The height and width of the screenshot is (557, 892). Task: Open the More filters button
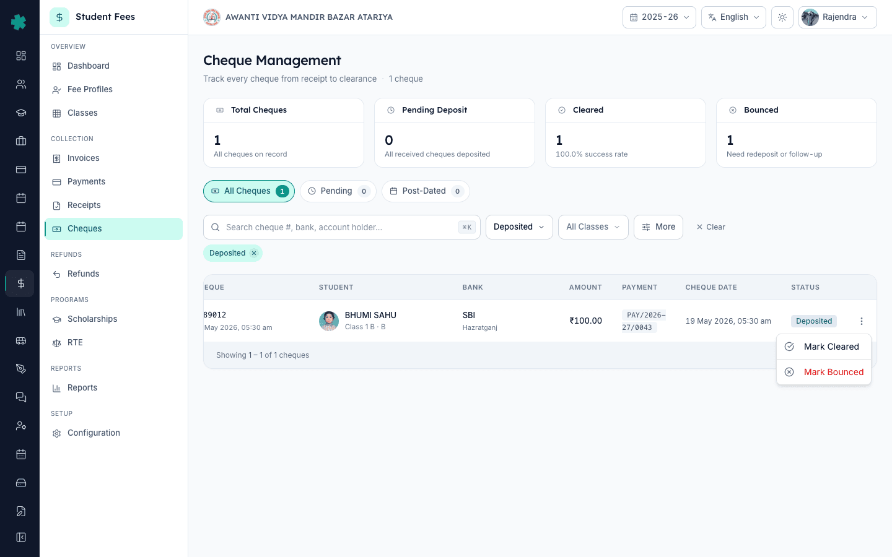tap(658, 227)
